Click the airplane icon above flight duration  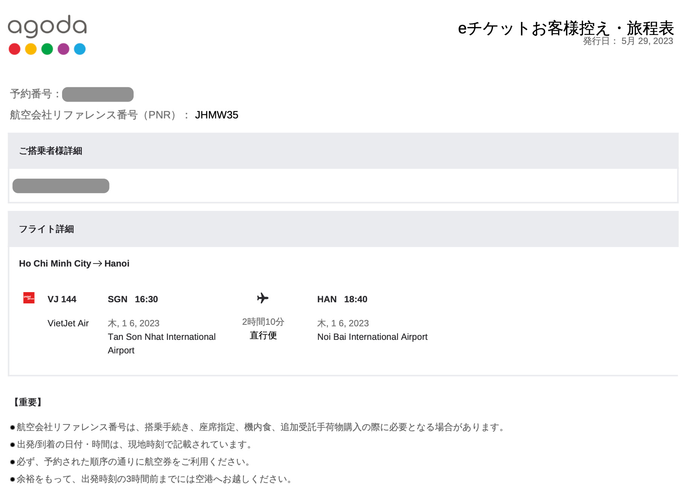click(x=263, y=298)
